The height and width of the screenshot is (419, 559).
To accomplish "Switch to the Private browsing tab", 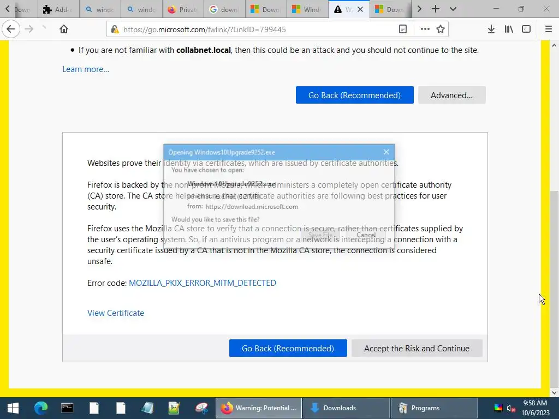I will click(183, 9).
